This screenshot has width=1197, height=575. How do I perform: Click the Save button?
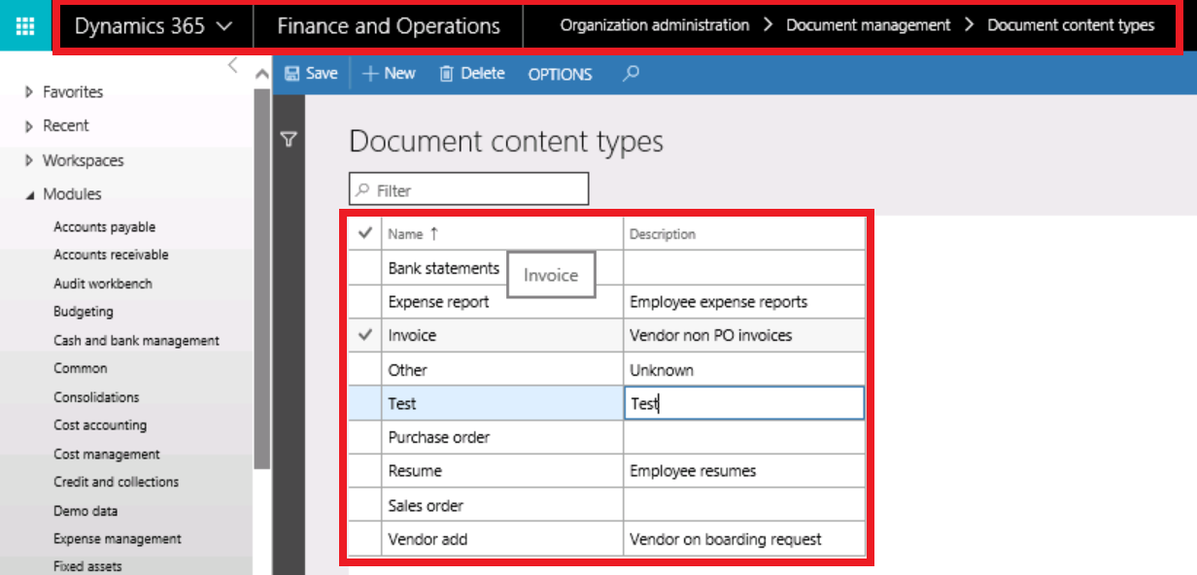[311, 74]
